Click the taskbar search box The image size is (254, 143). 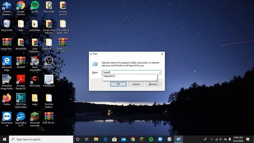point(41,139)
